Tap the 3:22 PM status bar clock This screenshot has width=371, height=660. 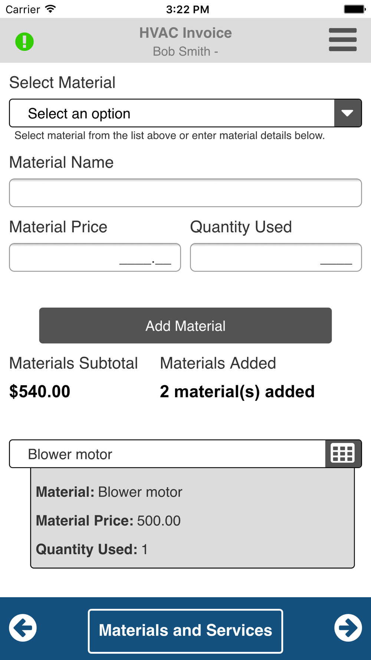tap(187, 9)
